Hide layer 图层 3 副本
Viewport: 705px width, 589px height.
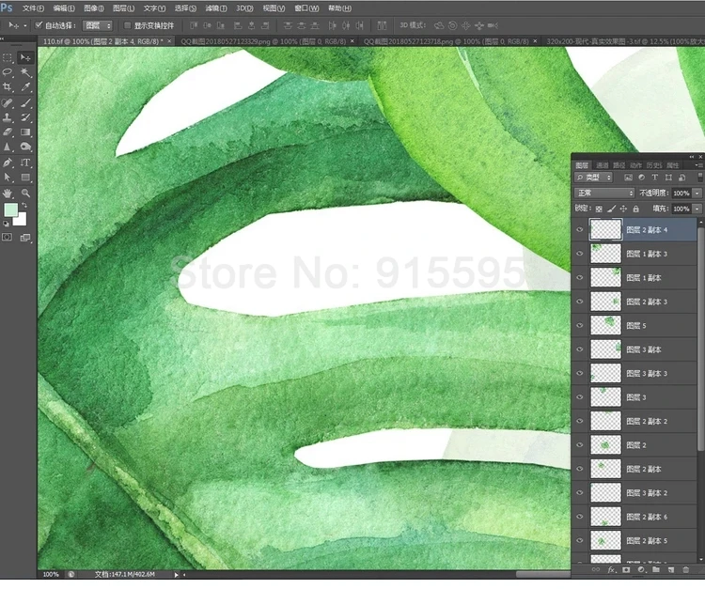point(580,349)
